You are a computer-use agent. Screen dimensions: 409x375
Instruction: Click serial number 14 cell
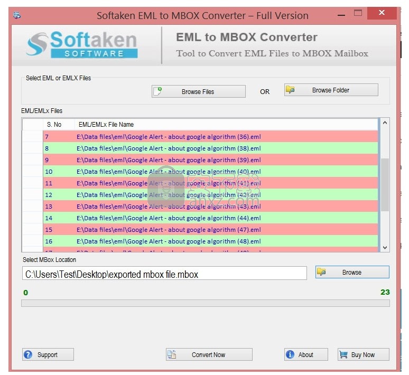(x=59, y=218)
